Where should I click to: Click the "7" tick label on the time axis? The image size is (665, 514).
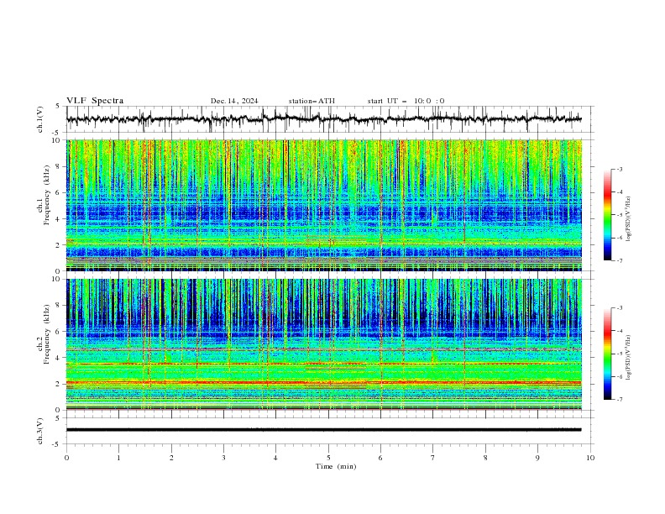(432, 458)
